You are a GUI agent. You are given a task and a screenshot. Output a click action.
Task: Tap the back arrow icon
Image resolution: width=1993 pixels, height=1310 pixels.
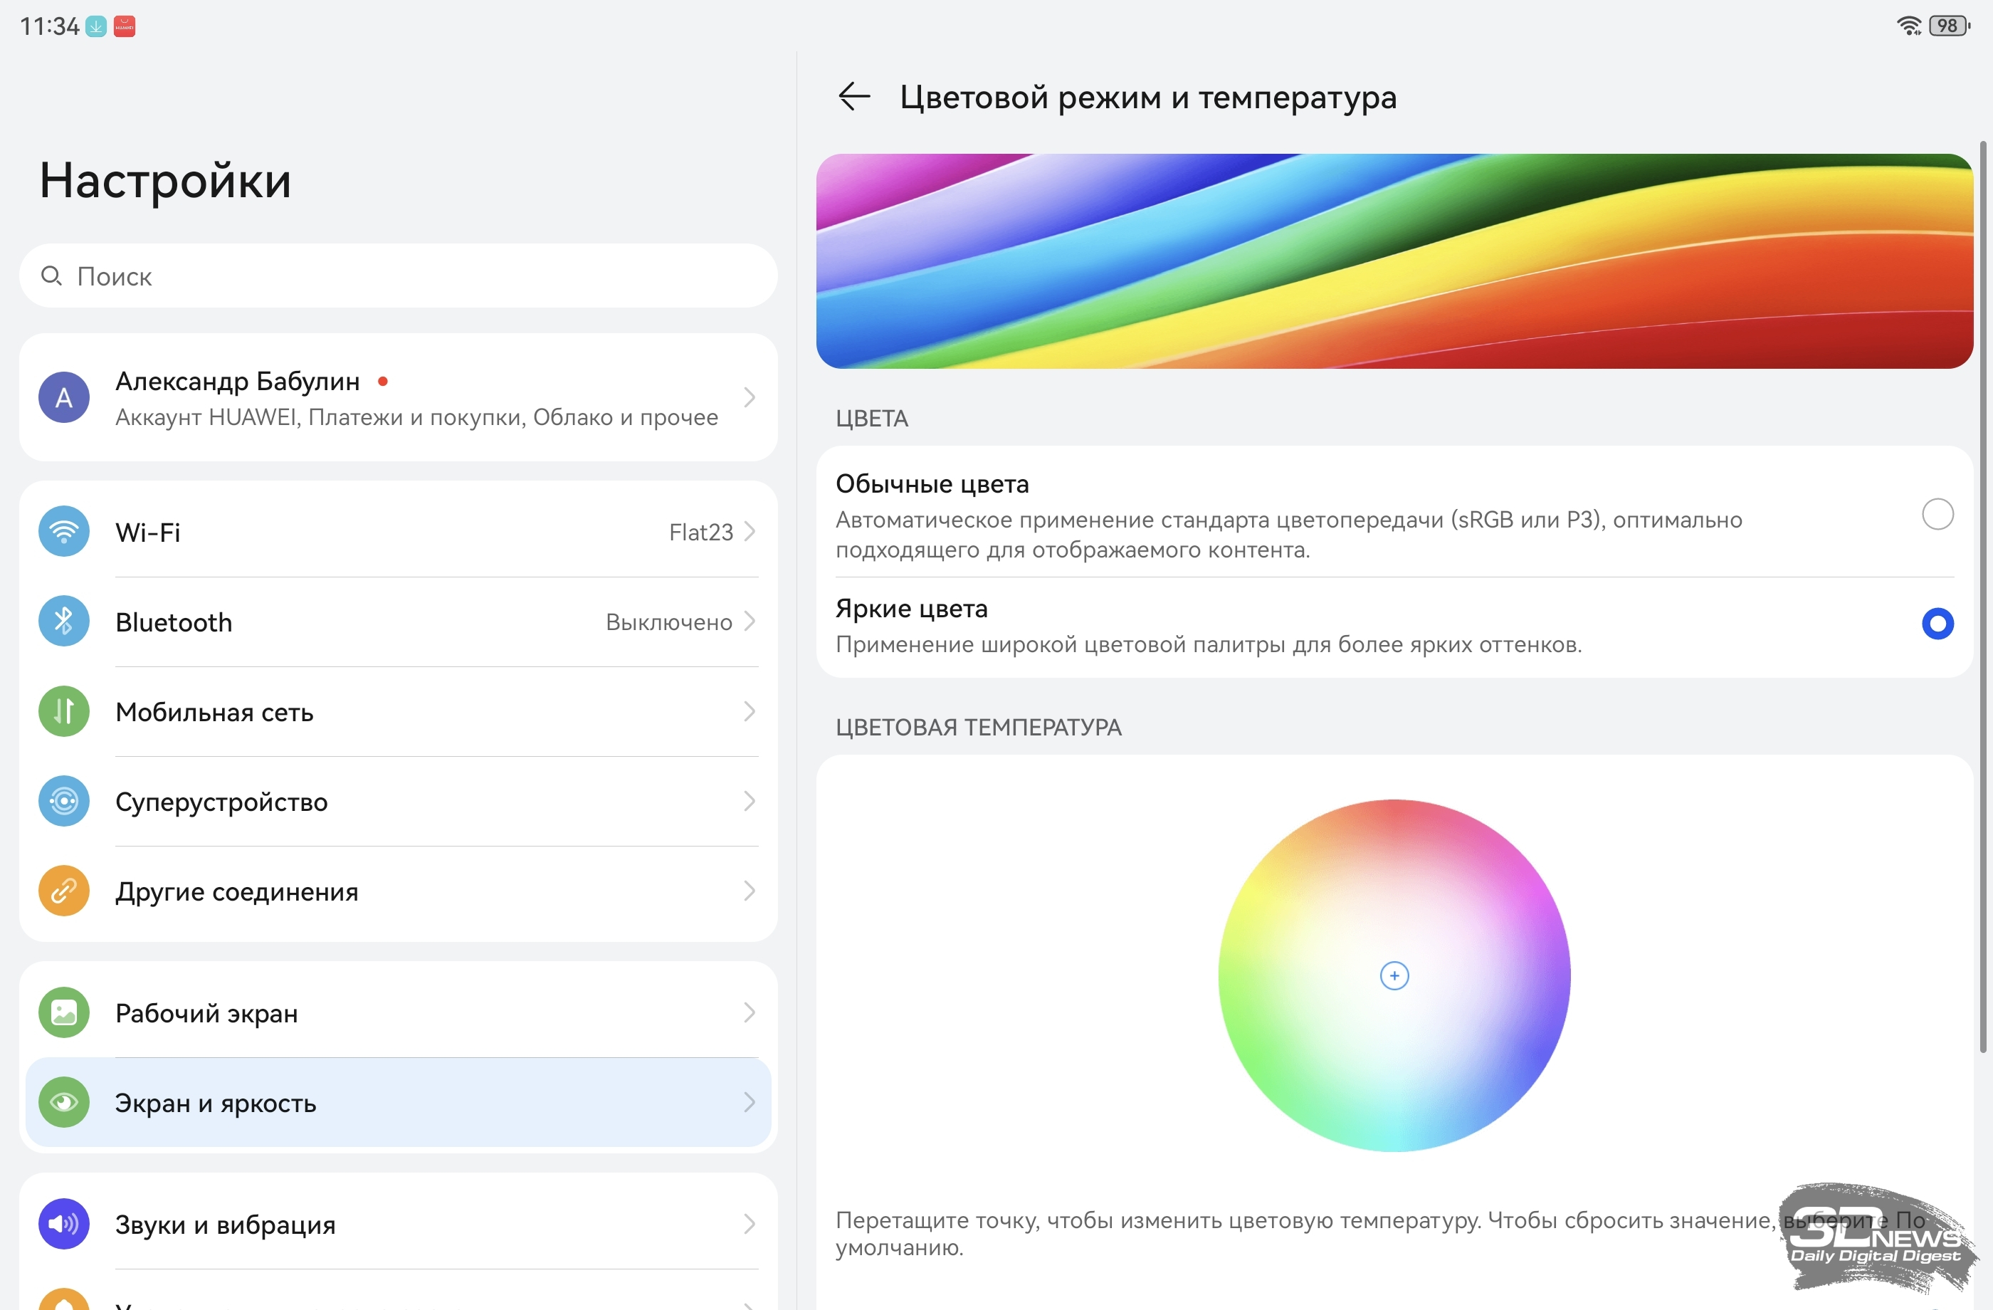click(x=854, y=96)
